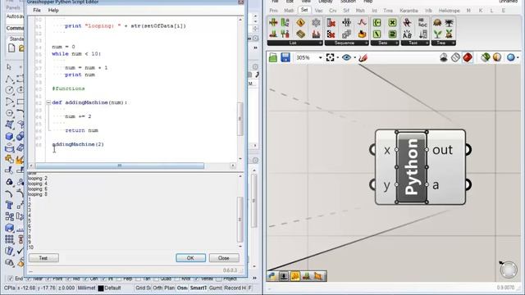
Task: Open the Help menu in script editor
Action: coord(53,11)
